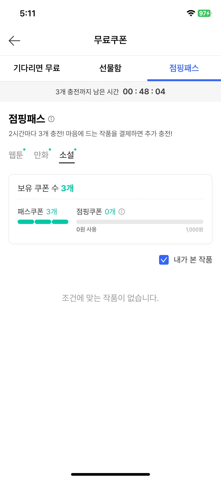This screenshot has height=480, width=221.
Task: Select the 만화 category tab
Action: click(41, 155)
